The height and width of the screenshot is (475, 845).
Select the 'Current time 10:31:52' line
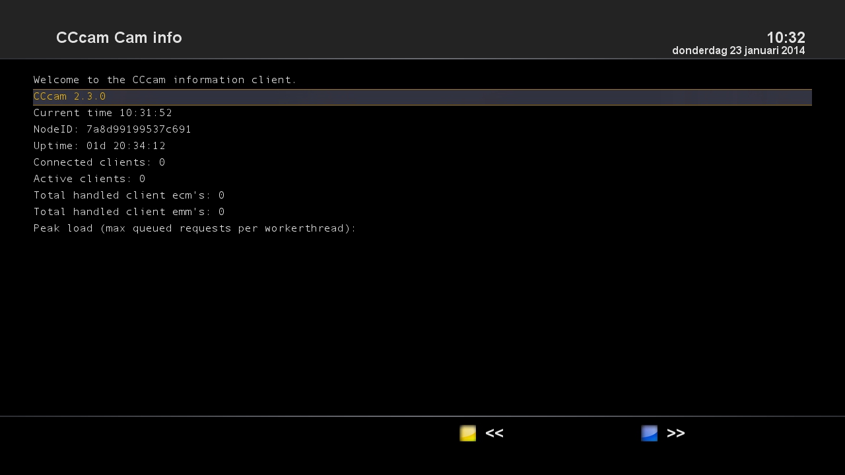pos(422,113)
